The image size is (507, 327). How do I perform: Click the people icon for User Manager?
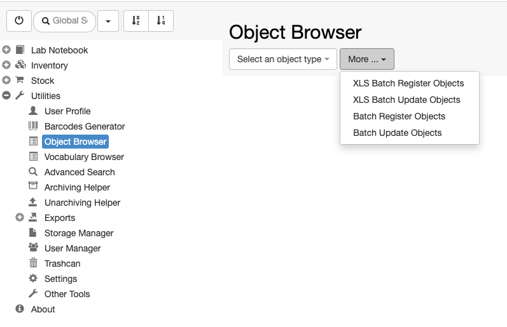click(x=33, y=248)
